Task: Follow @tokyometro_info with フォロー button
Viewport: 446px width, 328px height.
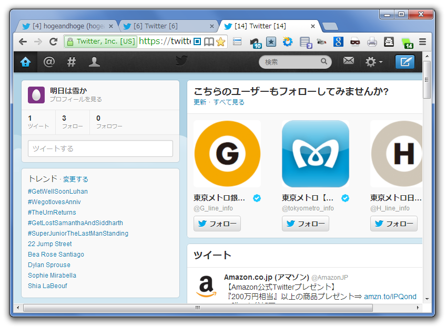Action: [x=306, y=224]
